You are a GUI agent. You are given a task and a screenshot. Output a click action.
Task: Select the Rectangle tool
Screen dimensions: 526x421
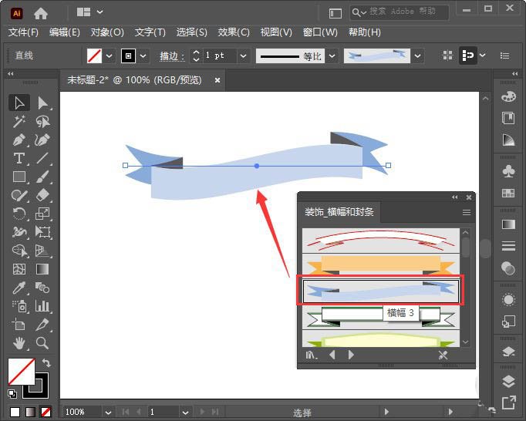19,177
